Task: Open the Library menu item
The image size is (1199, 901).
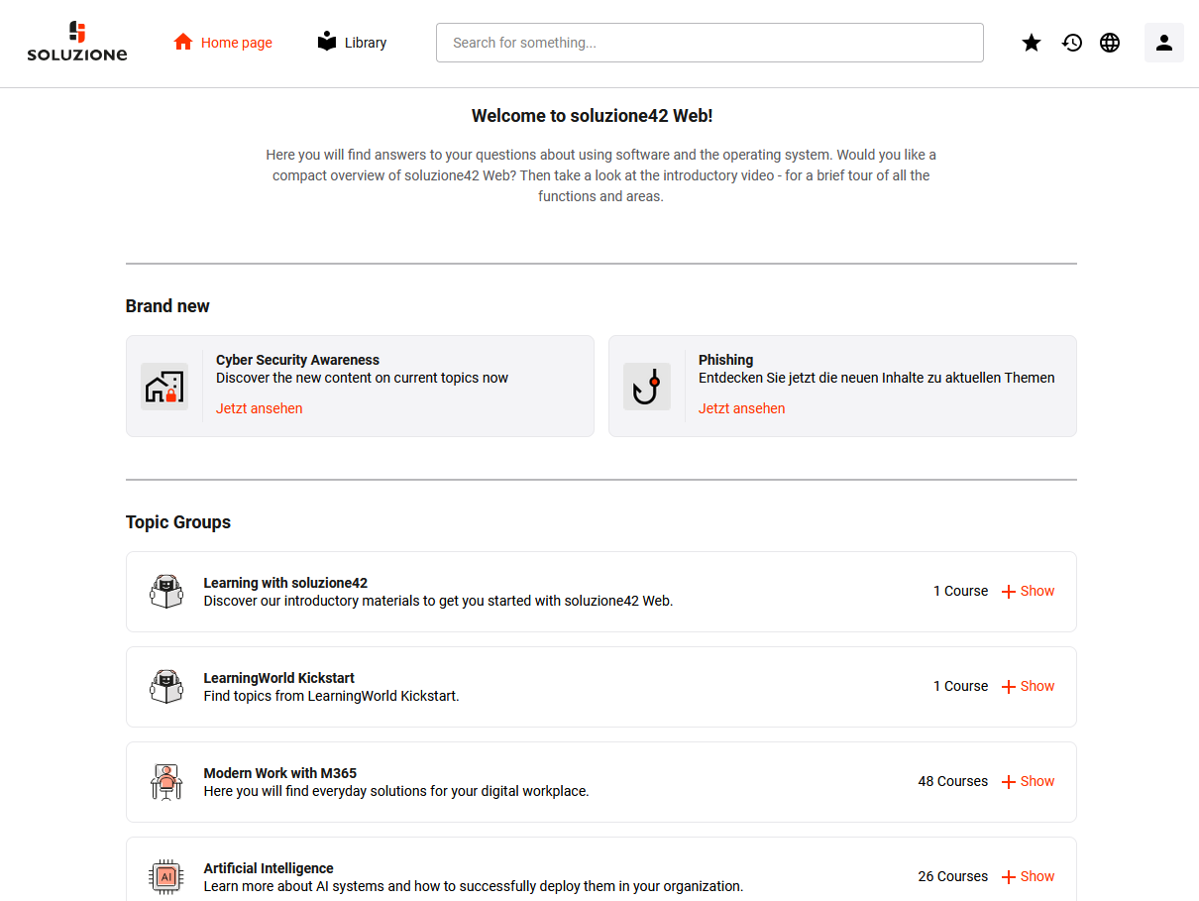Action: click(x=352, y=43)
